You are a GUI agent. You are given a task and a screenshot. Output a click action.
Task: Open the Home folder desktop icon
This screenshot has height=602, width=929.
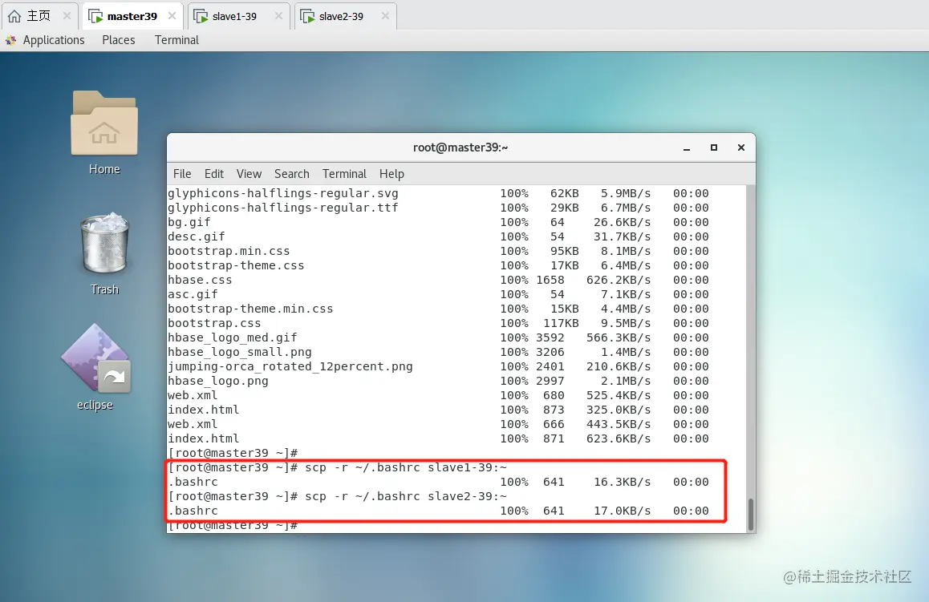[104, 132]
